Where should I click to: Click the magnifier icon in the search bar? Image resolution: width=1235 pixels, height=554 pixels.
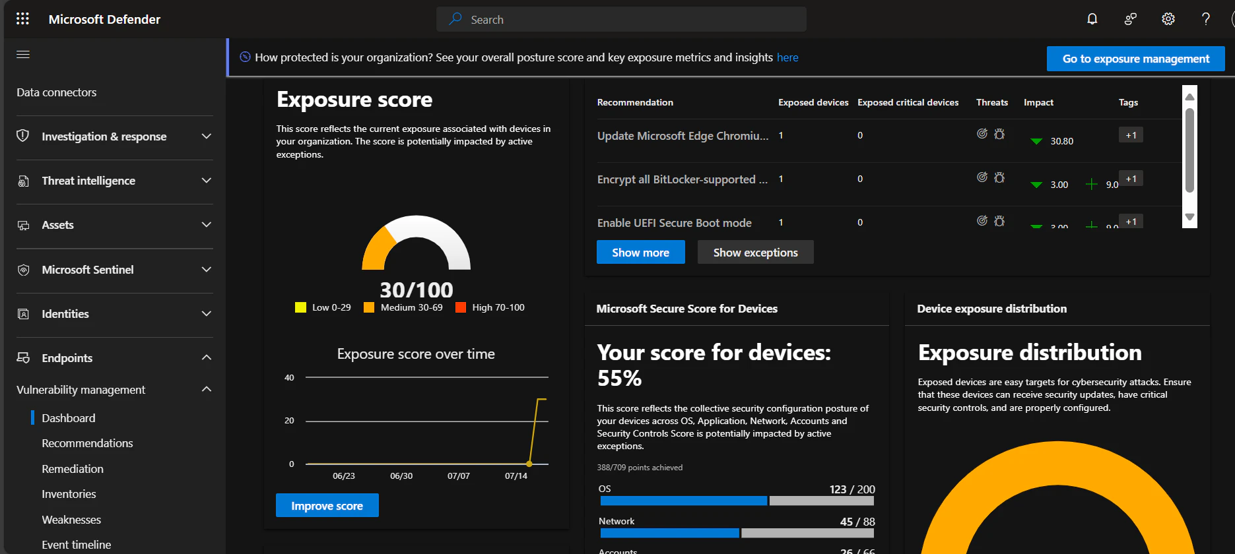click(x=455, y=19)
